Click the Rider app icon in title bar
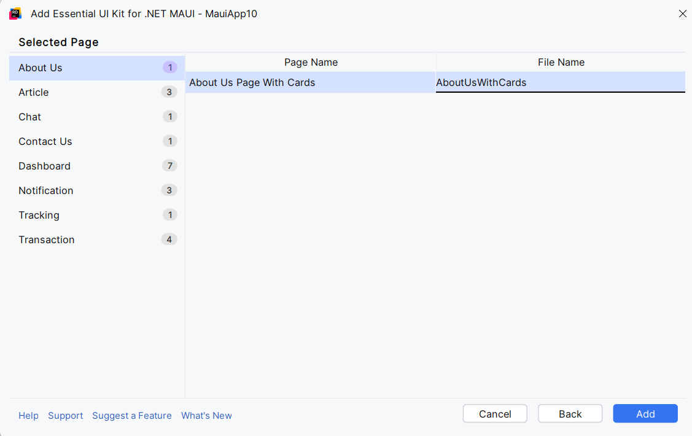Screen dimensions: 692x436 tap(15, 14)
